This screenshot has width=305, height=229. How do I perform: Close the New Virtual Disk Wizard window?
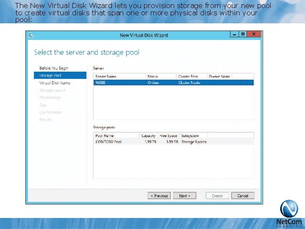click(x=254, y=34)
